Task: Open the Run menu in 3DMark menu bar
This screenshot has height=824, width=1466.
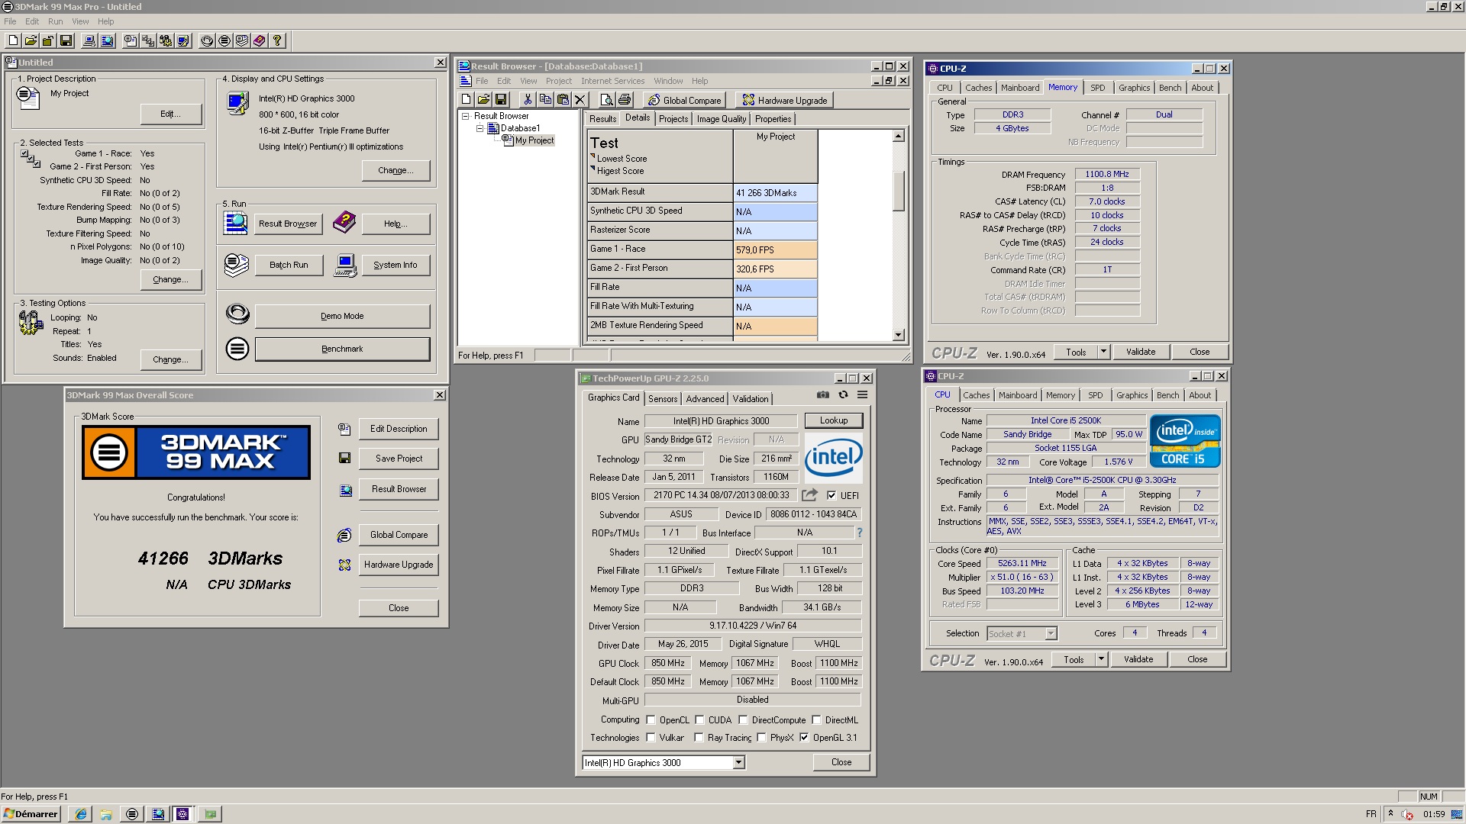Action: coord(56,21)
